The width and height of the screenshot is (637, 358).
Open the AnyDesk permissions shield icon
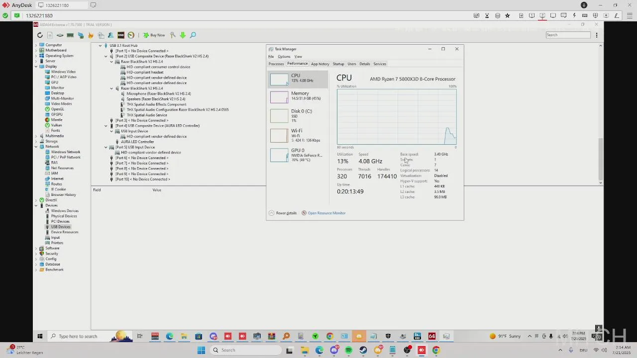595,15
